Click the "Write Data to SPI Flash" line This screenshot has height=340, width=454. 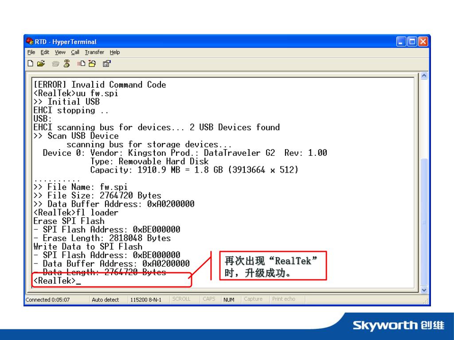[x=88, y=247]
